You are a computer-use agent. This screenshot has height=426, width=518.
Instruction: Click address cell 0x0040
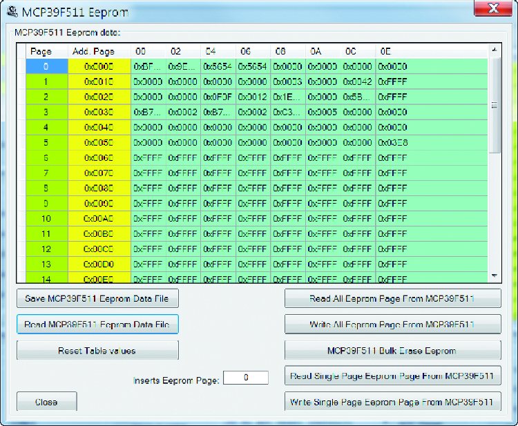pos(99,127)
